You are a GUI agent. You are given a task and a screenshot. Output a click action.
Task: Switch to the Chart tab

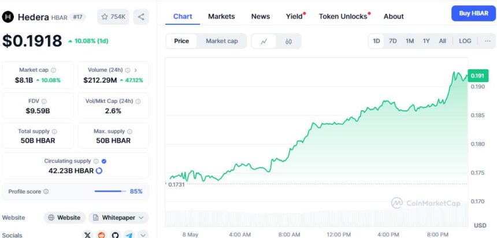[183, 17]
